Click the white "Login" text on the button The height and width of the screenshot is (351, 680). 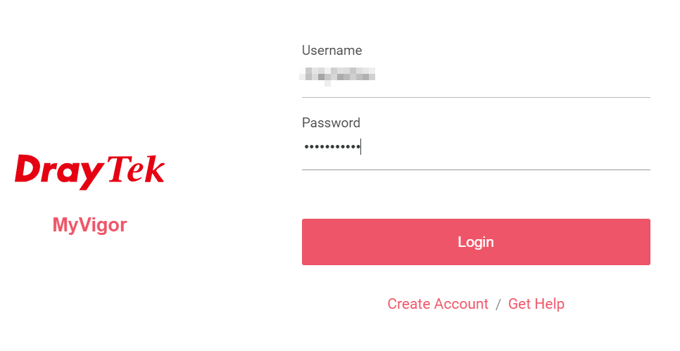coord(476,242)
